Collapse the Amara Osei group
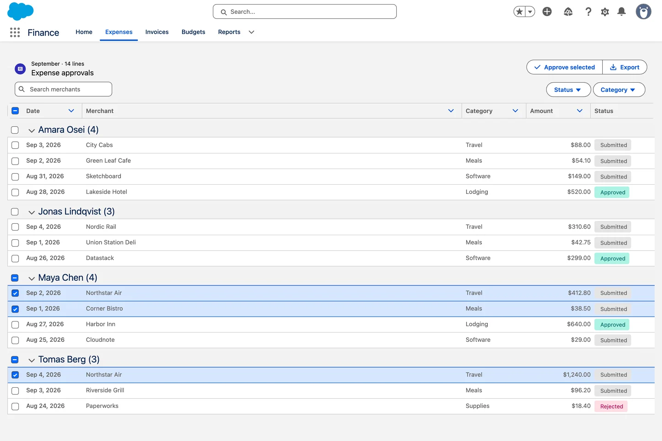 click(x=32, y=130)
